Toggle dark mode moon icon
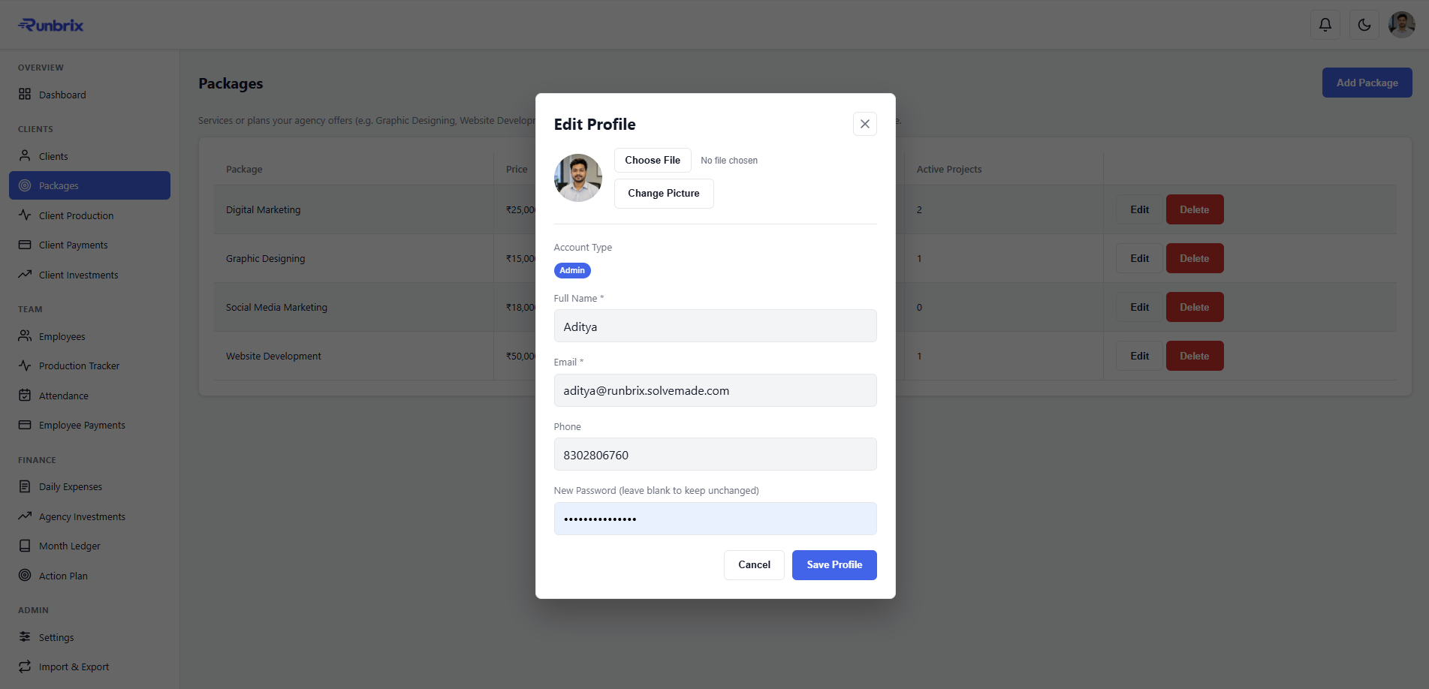 click(x=1364, y=25)
